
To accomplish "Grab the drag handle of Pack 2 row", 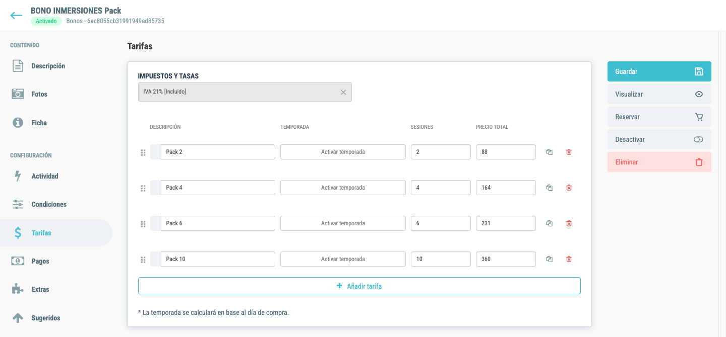I will 143,152.
